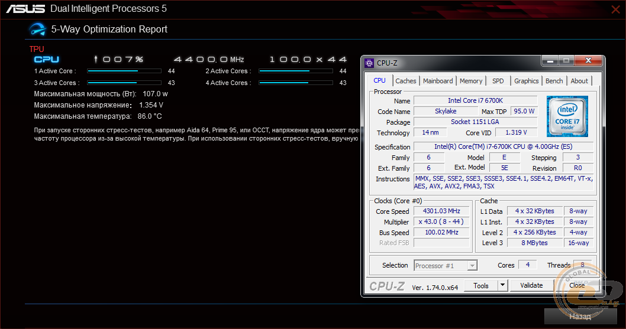Viewport: 626px width, 329px height.
Task: Expand the Tools dropdown arrow
Action: (x=503, y=285)
